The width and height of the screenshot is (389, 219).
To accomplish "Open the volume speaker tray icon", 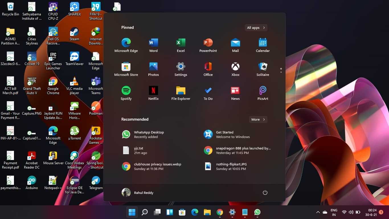I will pyautogui.click(x=351, y=212).
